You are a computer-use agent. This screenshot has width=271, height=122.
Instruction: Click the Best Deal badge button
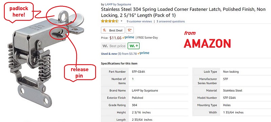tap(113, 30)
